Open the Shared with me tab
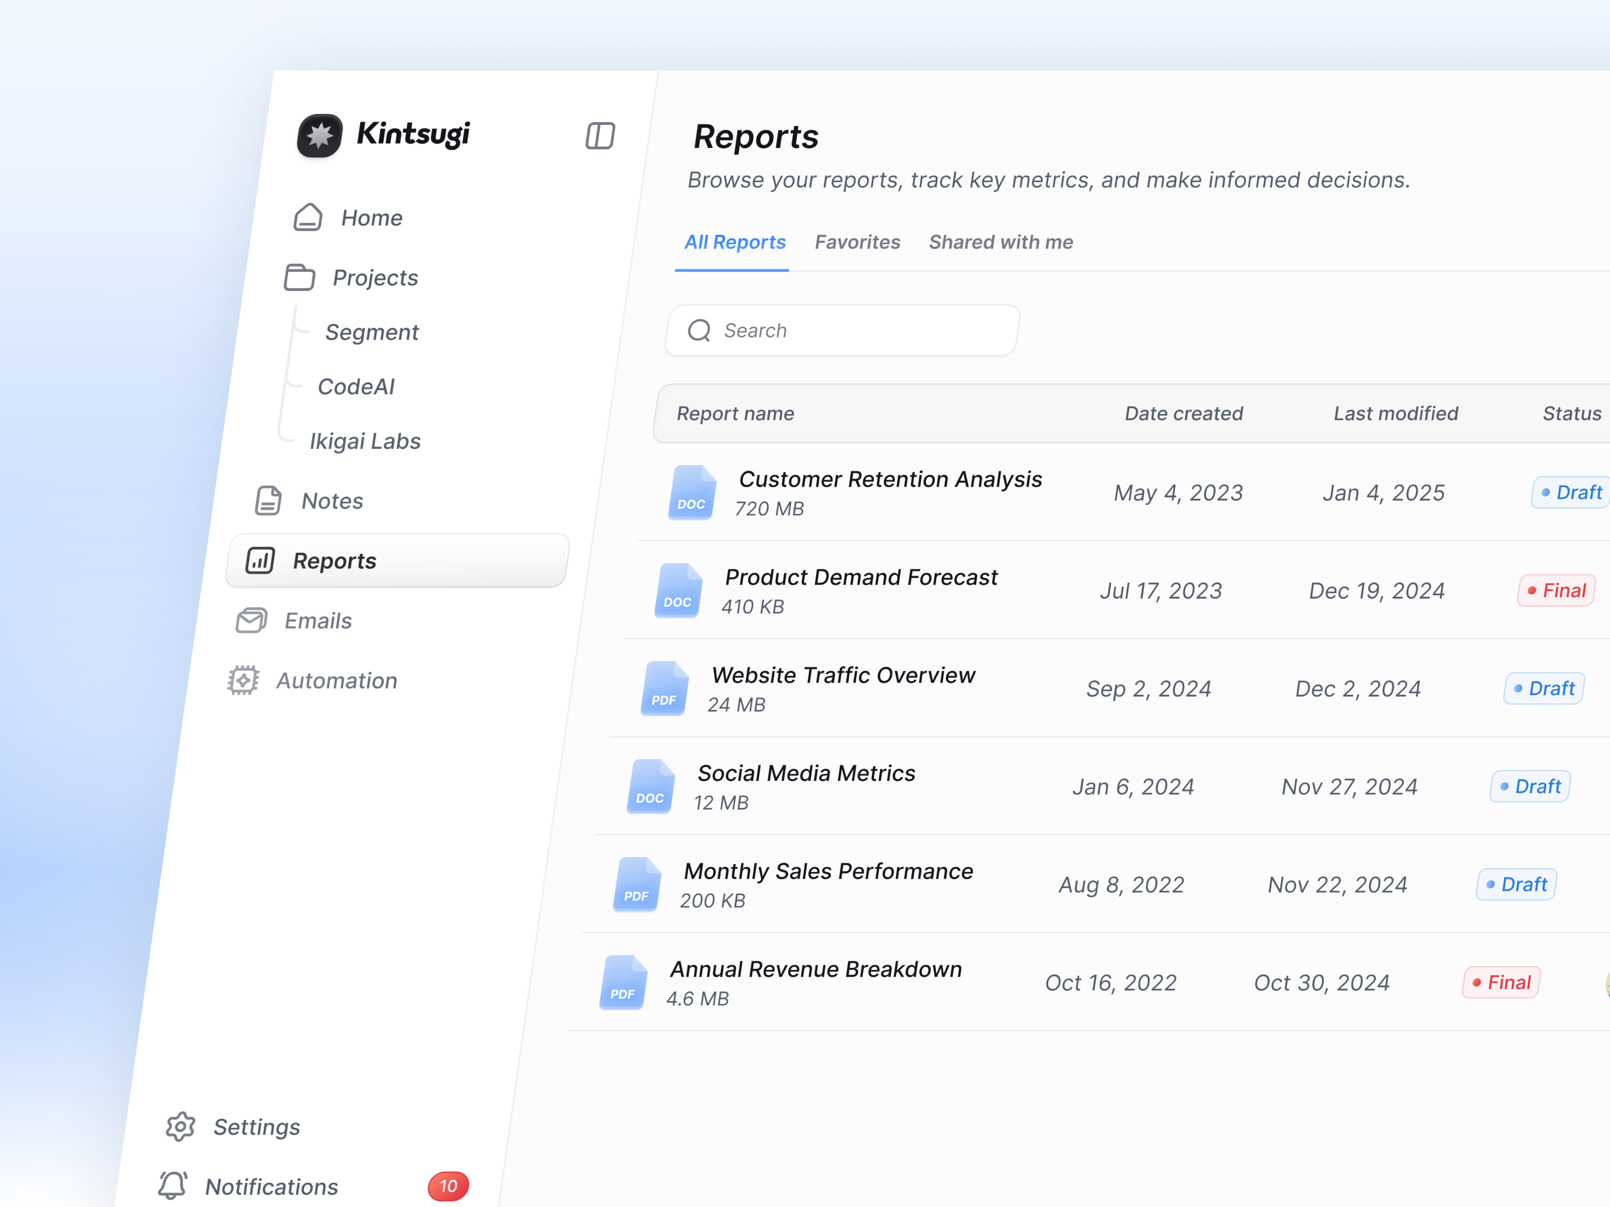Viewport: 1610px width, 1207px height. pyautogui.click(x=1001, y=242)
